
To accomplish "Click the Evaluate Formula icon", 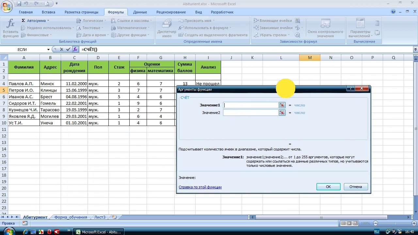I will coord(297,35).
